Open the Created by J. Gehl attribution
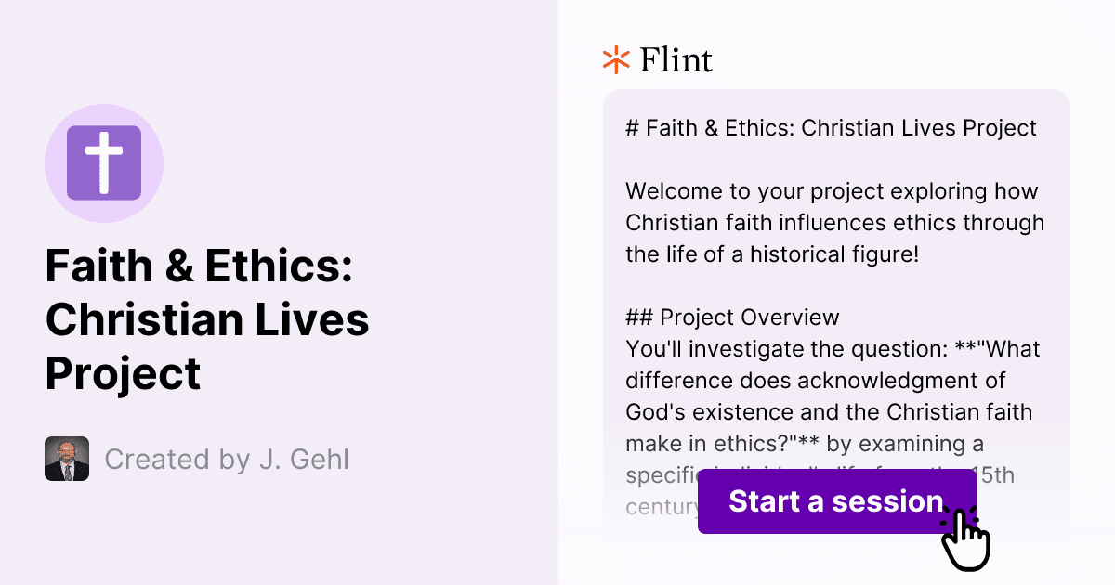 click(227, 459)
